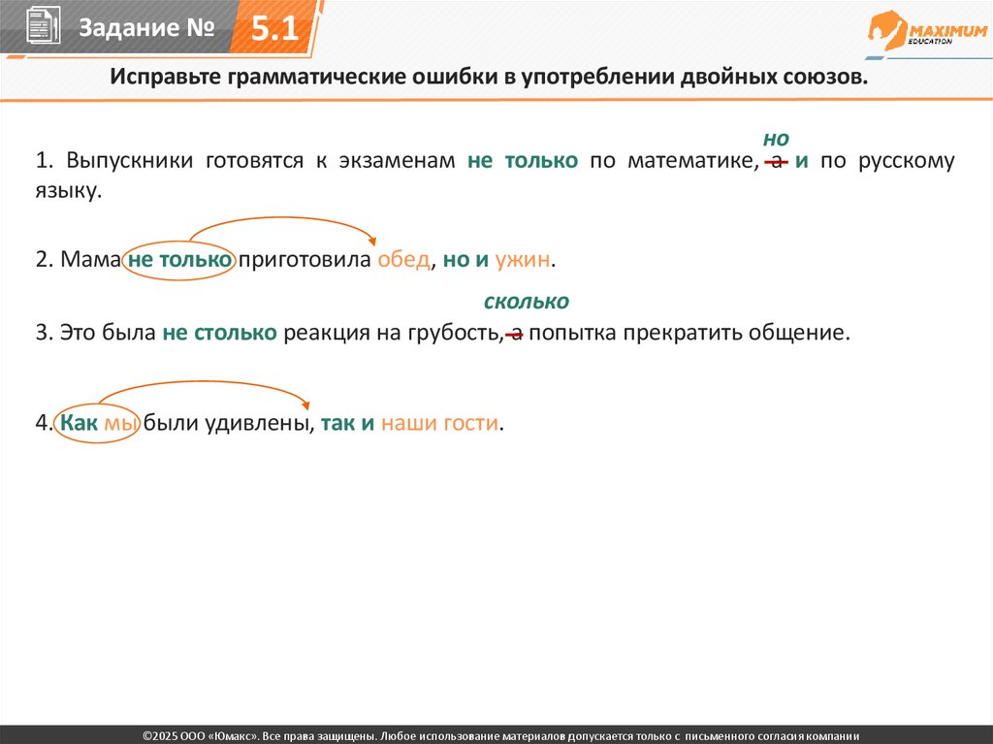Click the phrase прекратить общение

coord(736,333)
